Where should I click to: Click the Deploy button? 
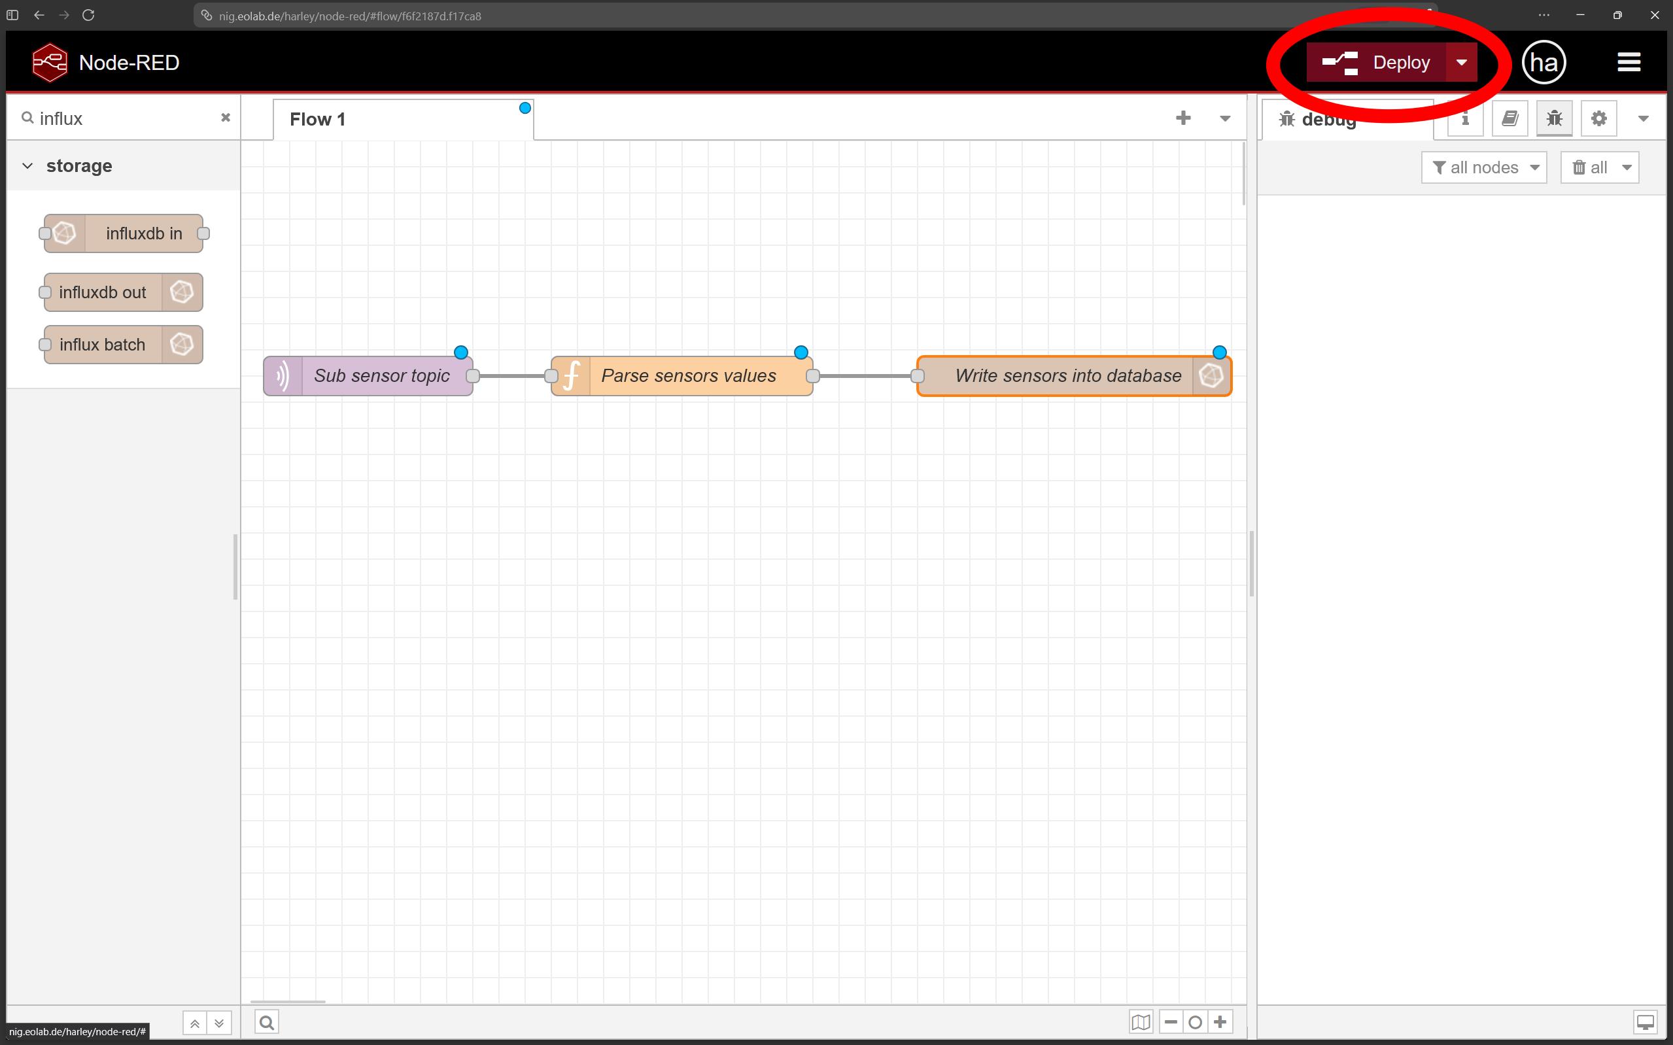click(1375, 62)
